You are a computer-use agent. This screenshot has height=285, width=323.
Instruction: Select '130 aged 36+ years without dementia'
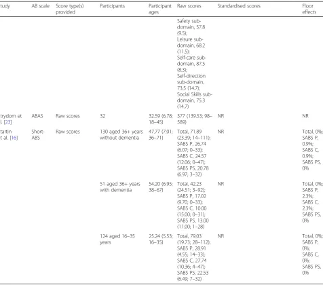(121, 134)
